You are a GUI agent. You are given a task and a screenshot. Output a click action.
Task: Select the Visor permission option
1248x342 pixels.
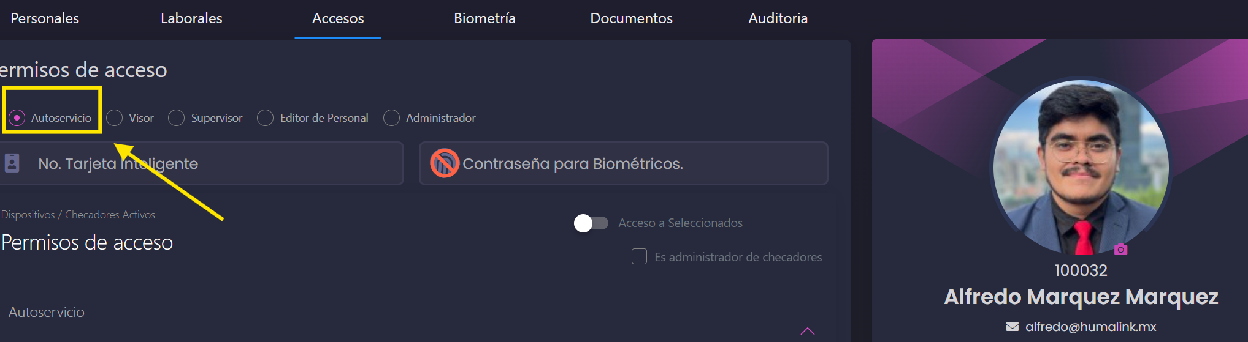coord(114,117)
